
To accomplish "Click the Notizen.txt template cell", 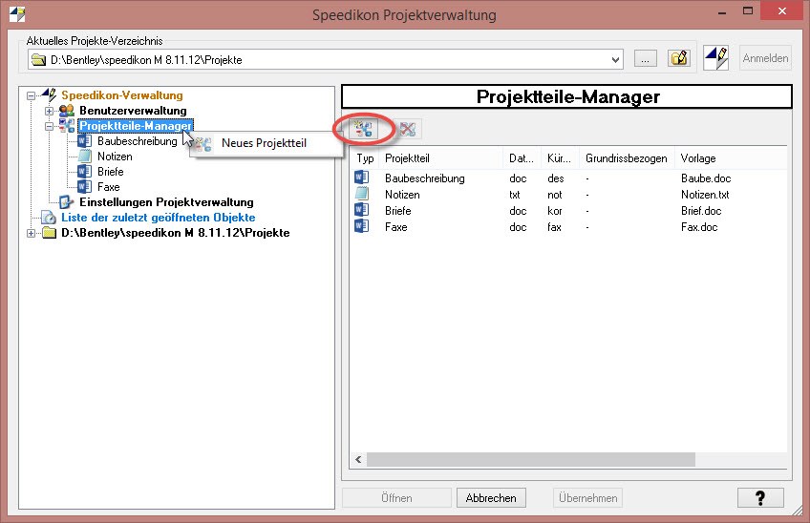I will click(x=705, y=195).
